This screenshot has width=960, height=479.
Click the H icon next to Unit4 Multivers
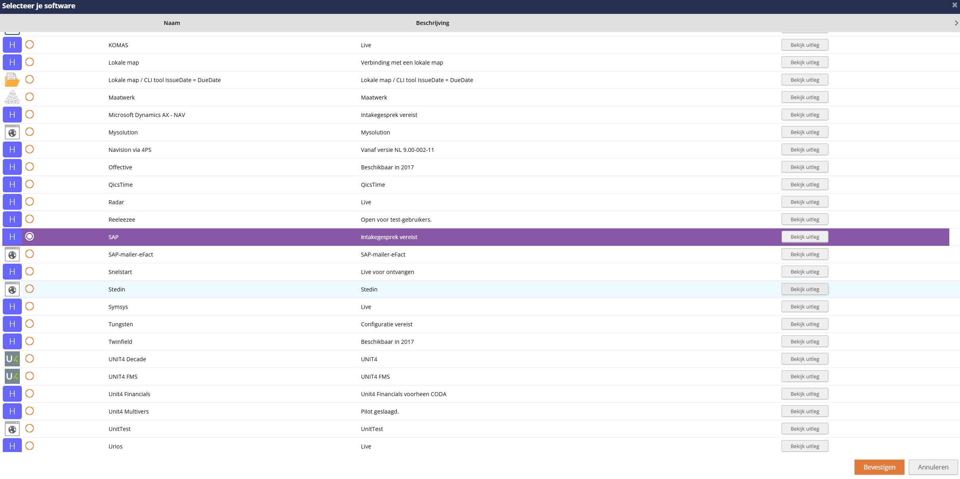click(12, 411)
